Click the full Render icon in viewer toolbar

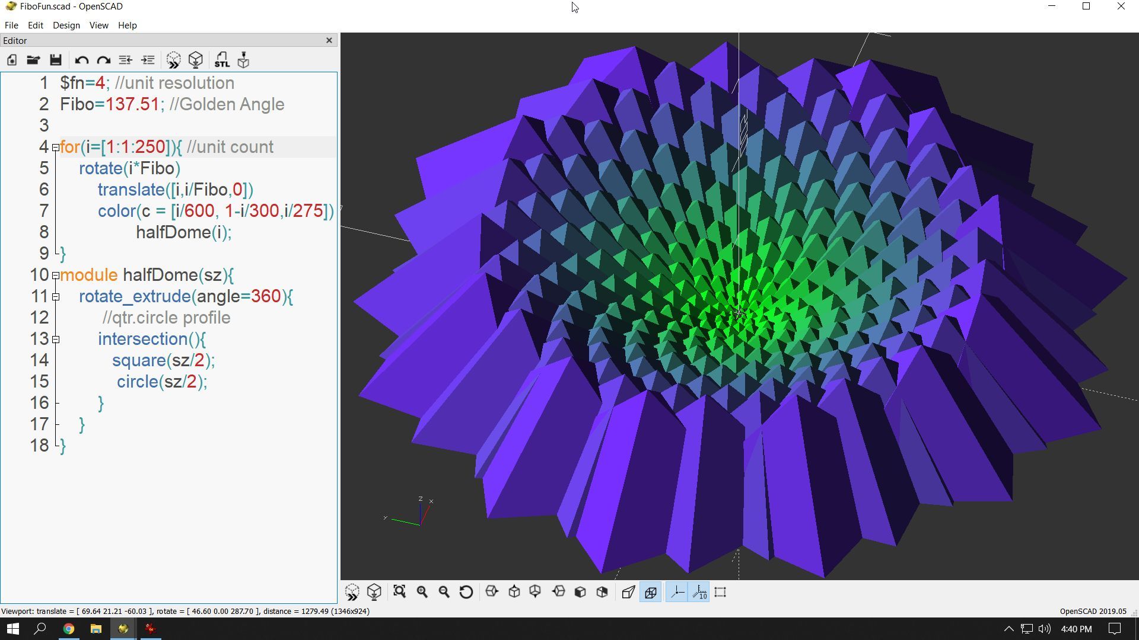coord(374,592)
